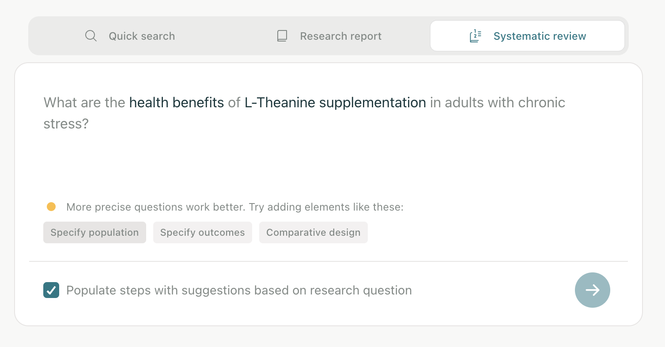Click the yellow dot hint indicator
This screenshot has width=665, height=347.
pyautogui.click(x=51, y=207)
